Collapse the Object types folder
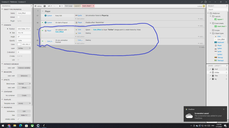 click(x=210, y=33)
